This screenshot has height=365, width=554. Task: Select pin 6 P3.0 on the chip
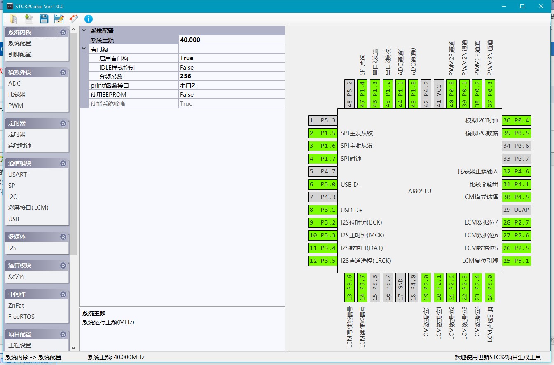(x=323, y=184)
